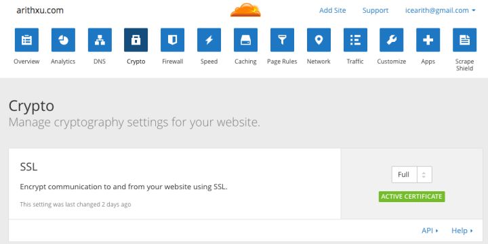Open the Scrape Shield document icon
Screen dimensions: 488x244
(x=465, y=40)
